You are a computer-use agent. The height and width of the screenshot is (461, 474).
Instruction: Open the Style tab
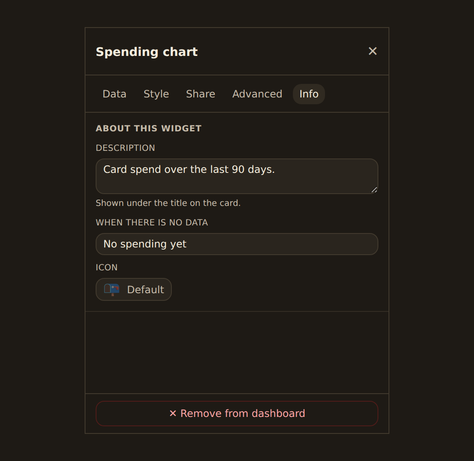[156, 94]
